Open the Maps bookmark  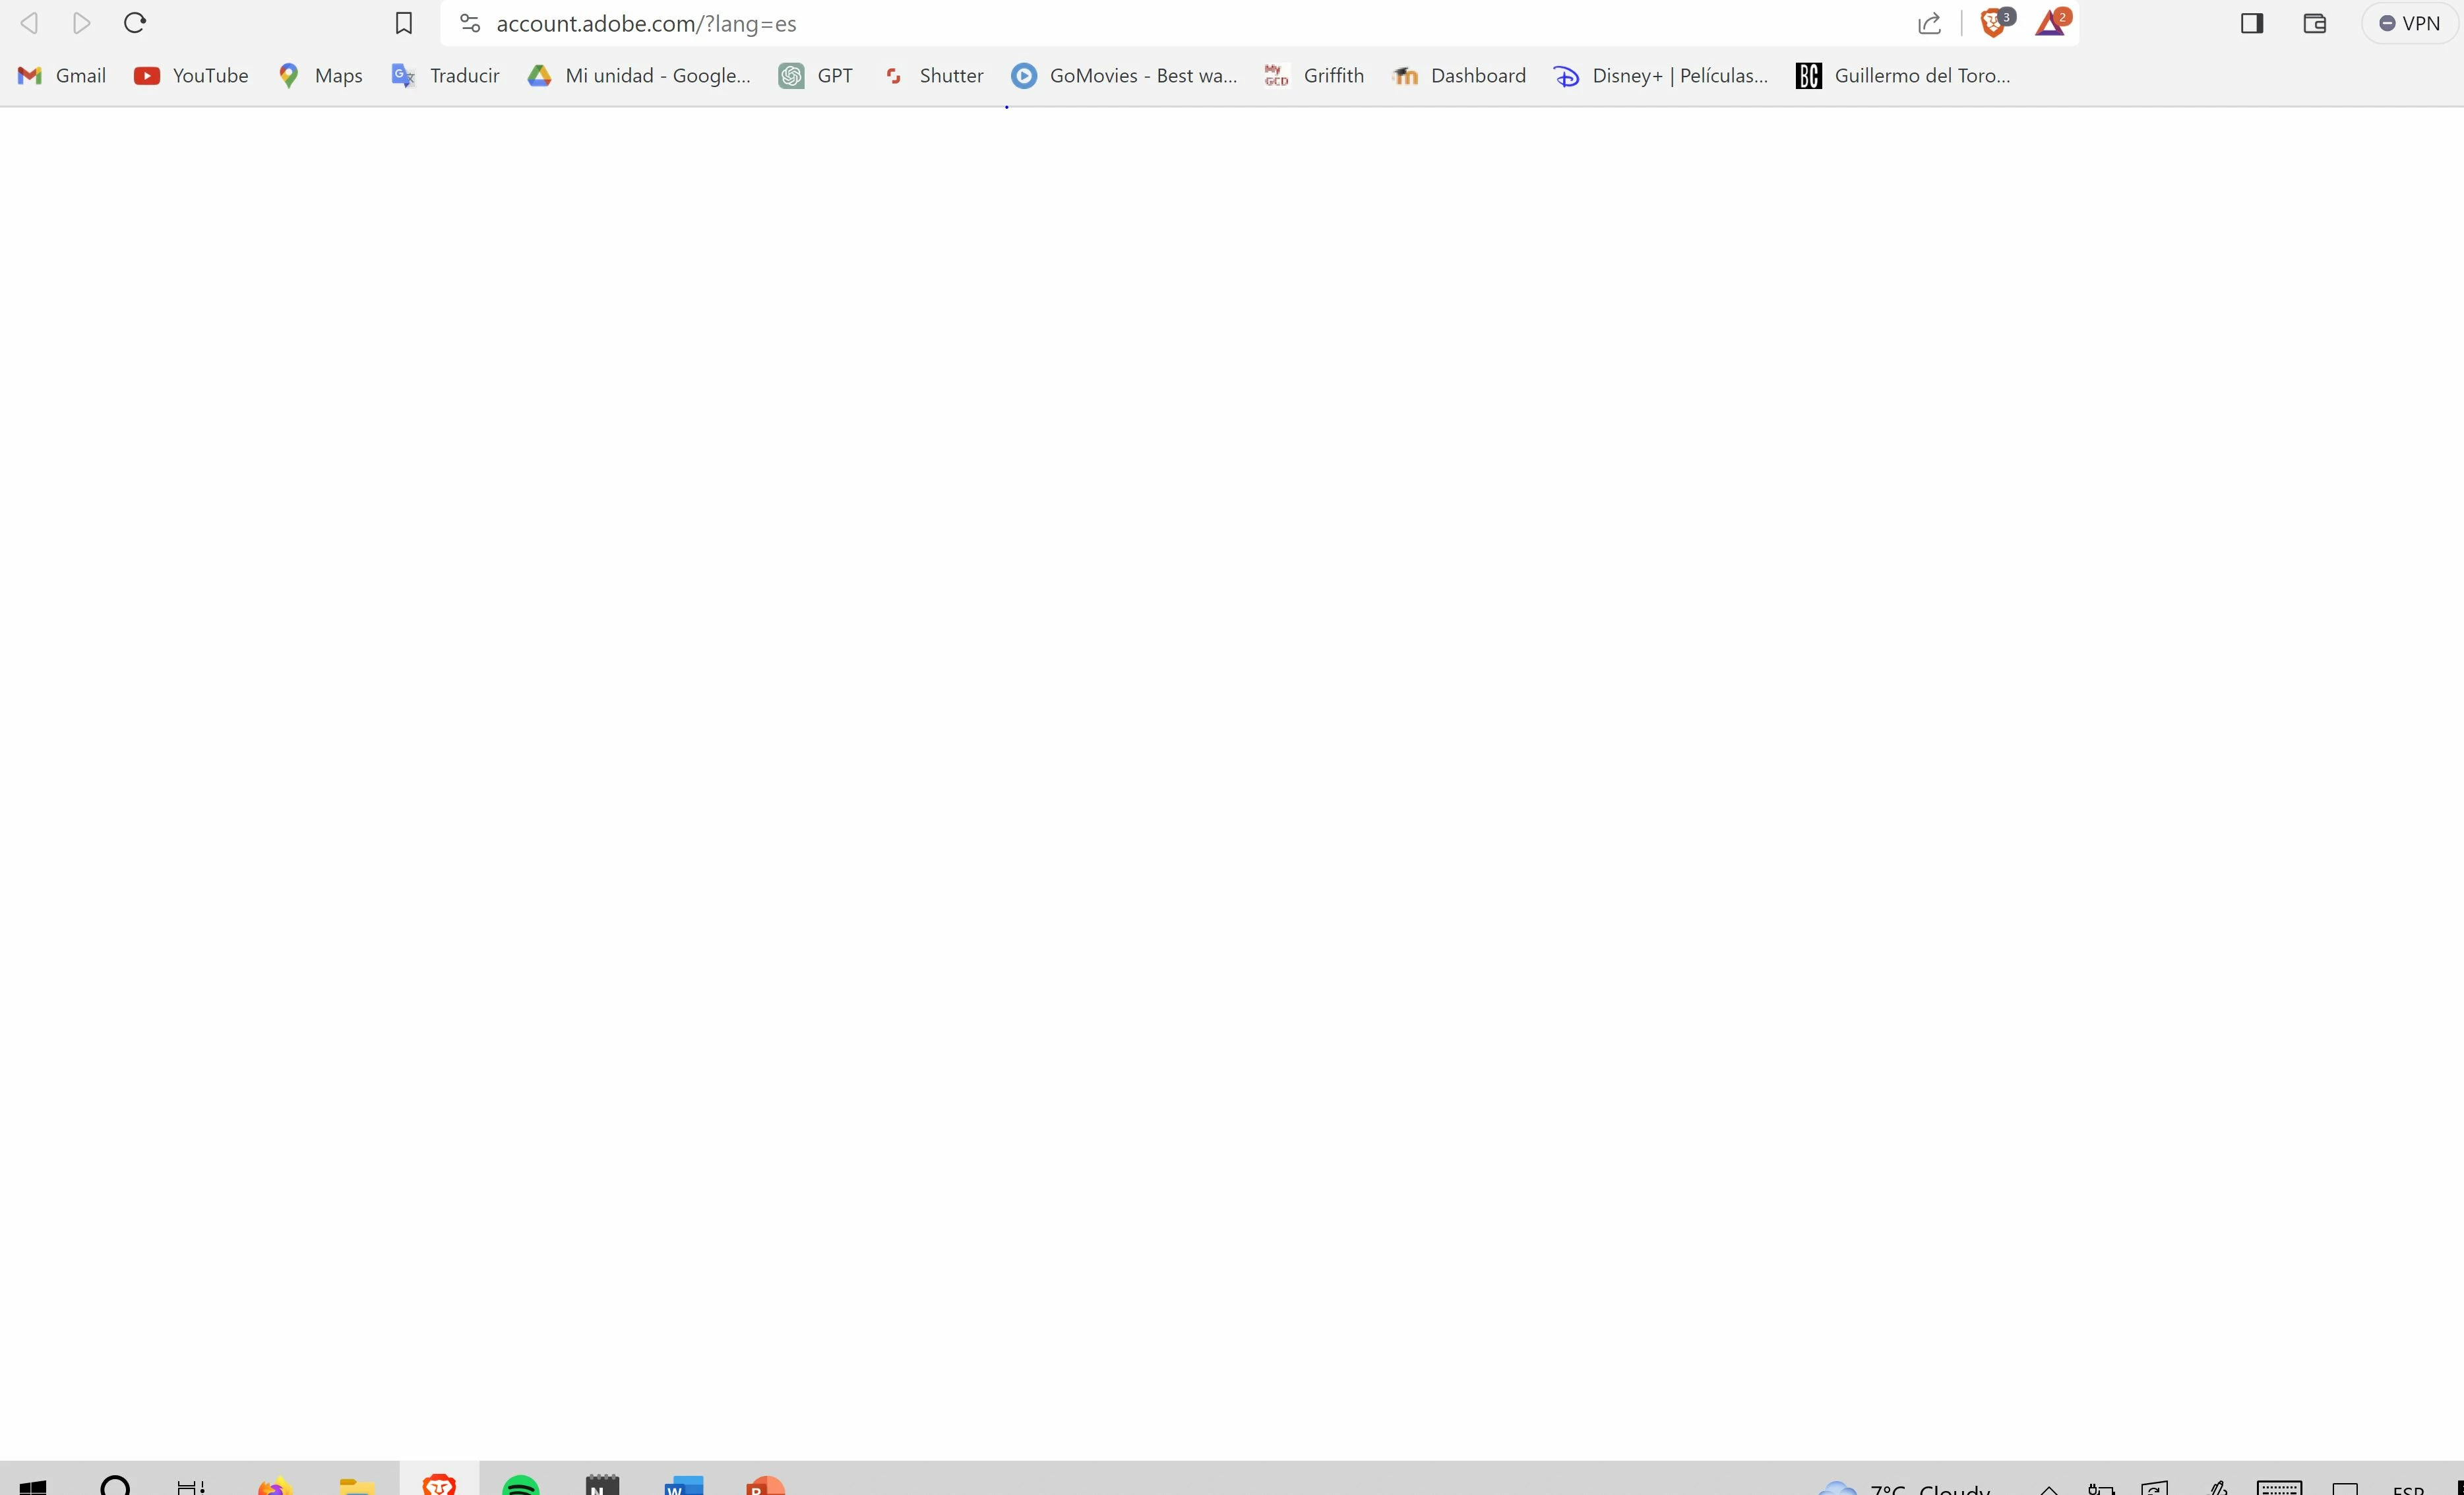(320, 76)
